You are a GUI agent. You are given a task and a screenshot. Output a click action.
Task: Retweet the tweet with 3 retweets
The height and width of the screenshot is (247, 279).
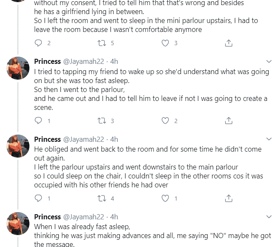(102, 121)
